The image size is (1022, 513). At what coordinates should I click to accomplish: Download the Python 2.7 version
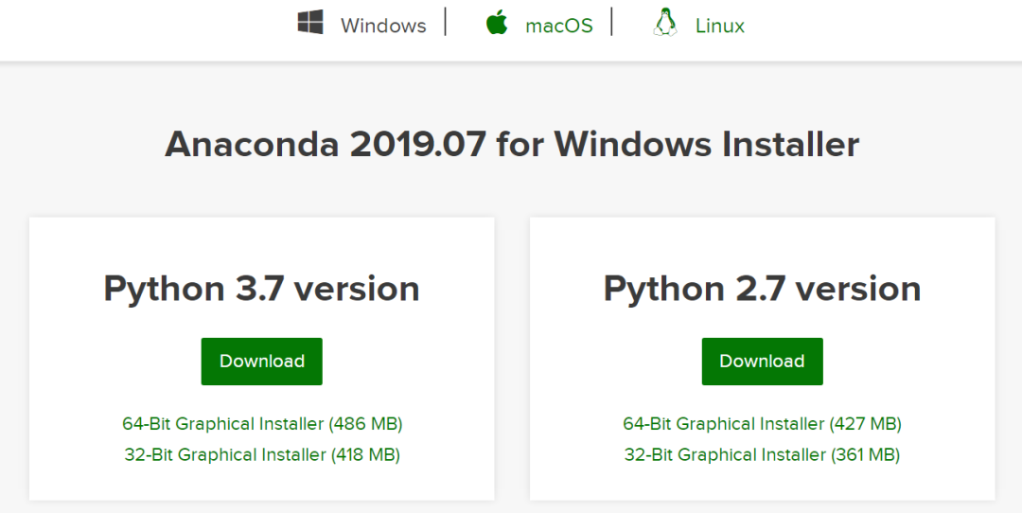(762, 362)
